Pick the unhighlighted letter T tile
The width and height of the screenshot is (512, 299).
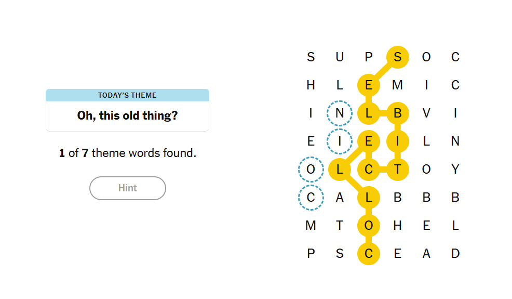tap(340, 225)
